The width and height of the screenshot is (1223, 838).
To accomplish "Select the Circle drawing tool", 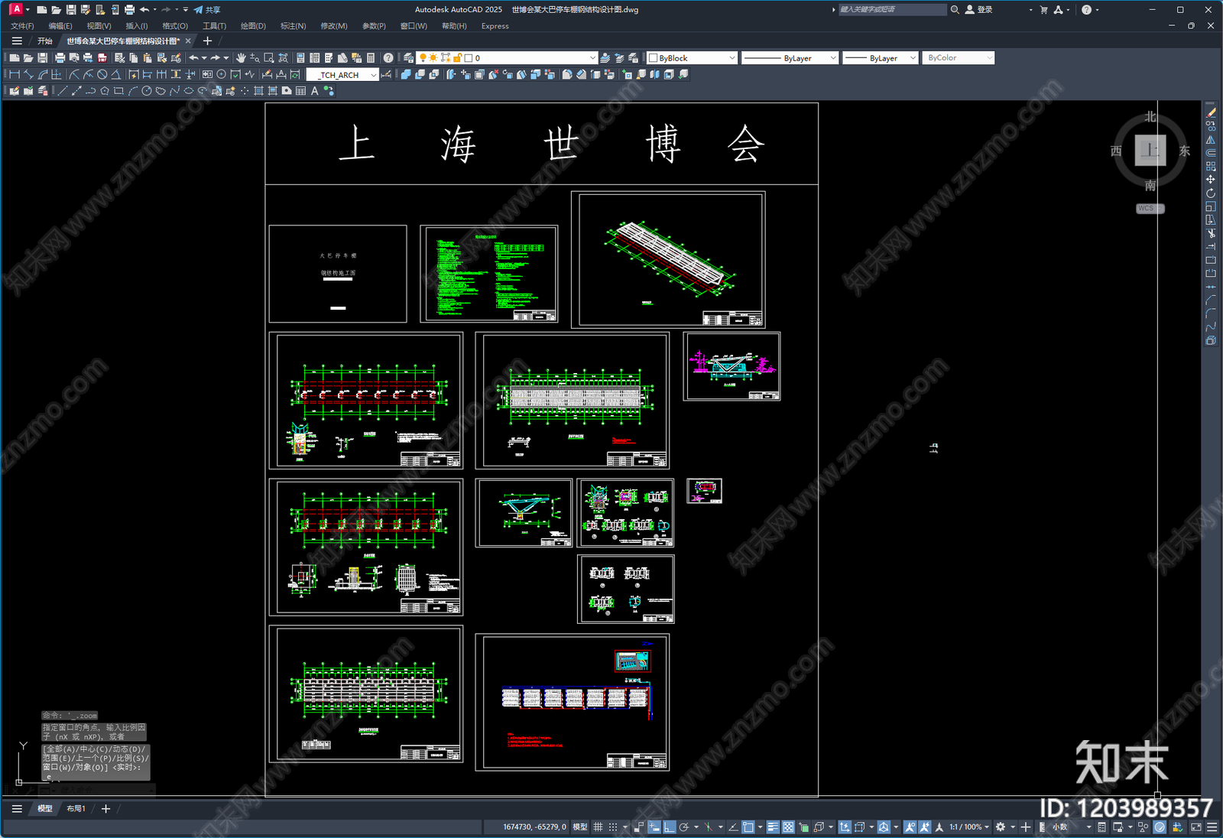I will click(x=147, y=91).
